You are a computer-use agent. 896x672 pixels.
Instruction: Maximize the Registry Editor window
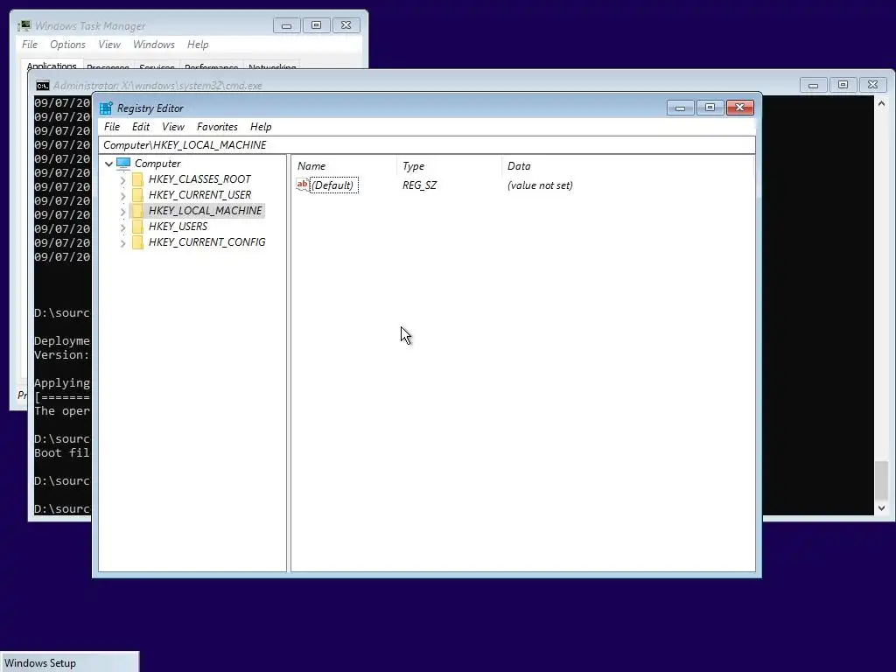710,108
